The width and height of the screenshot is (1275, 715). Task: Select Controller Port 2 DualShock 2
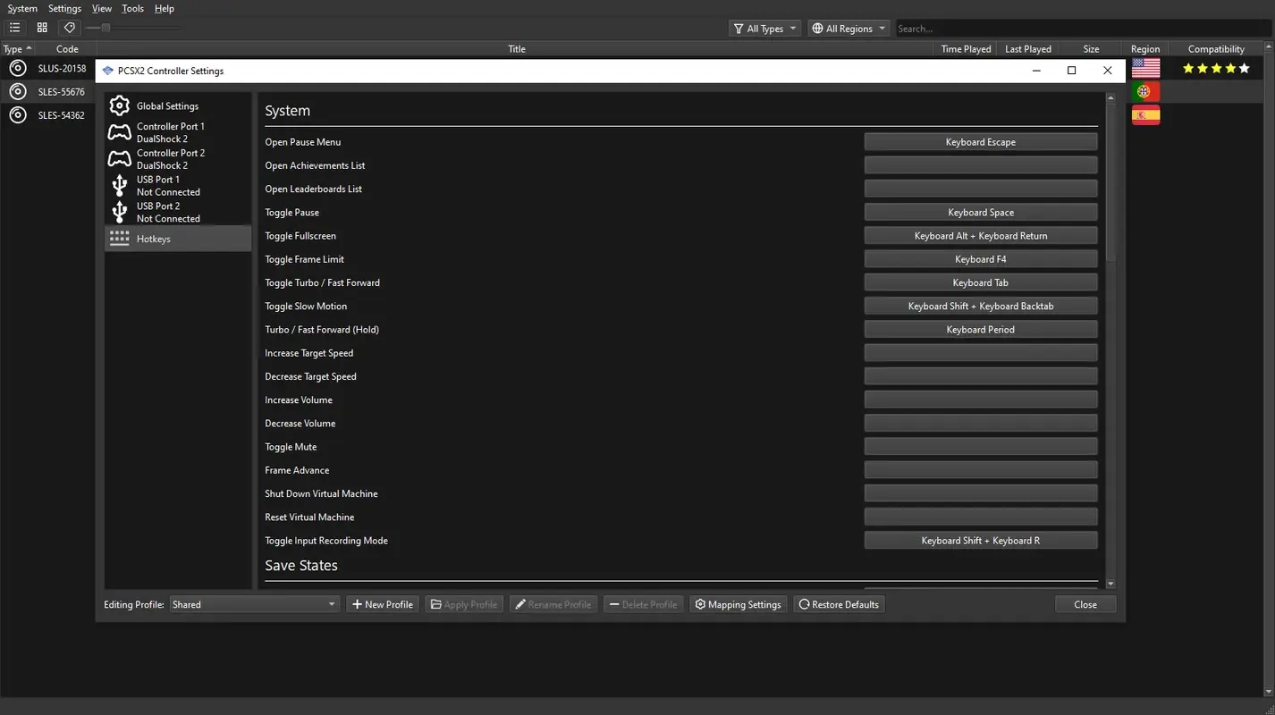(x=170, y=159)
